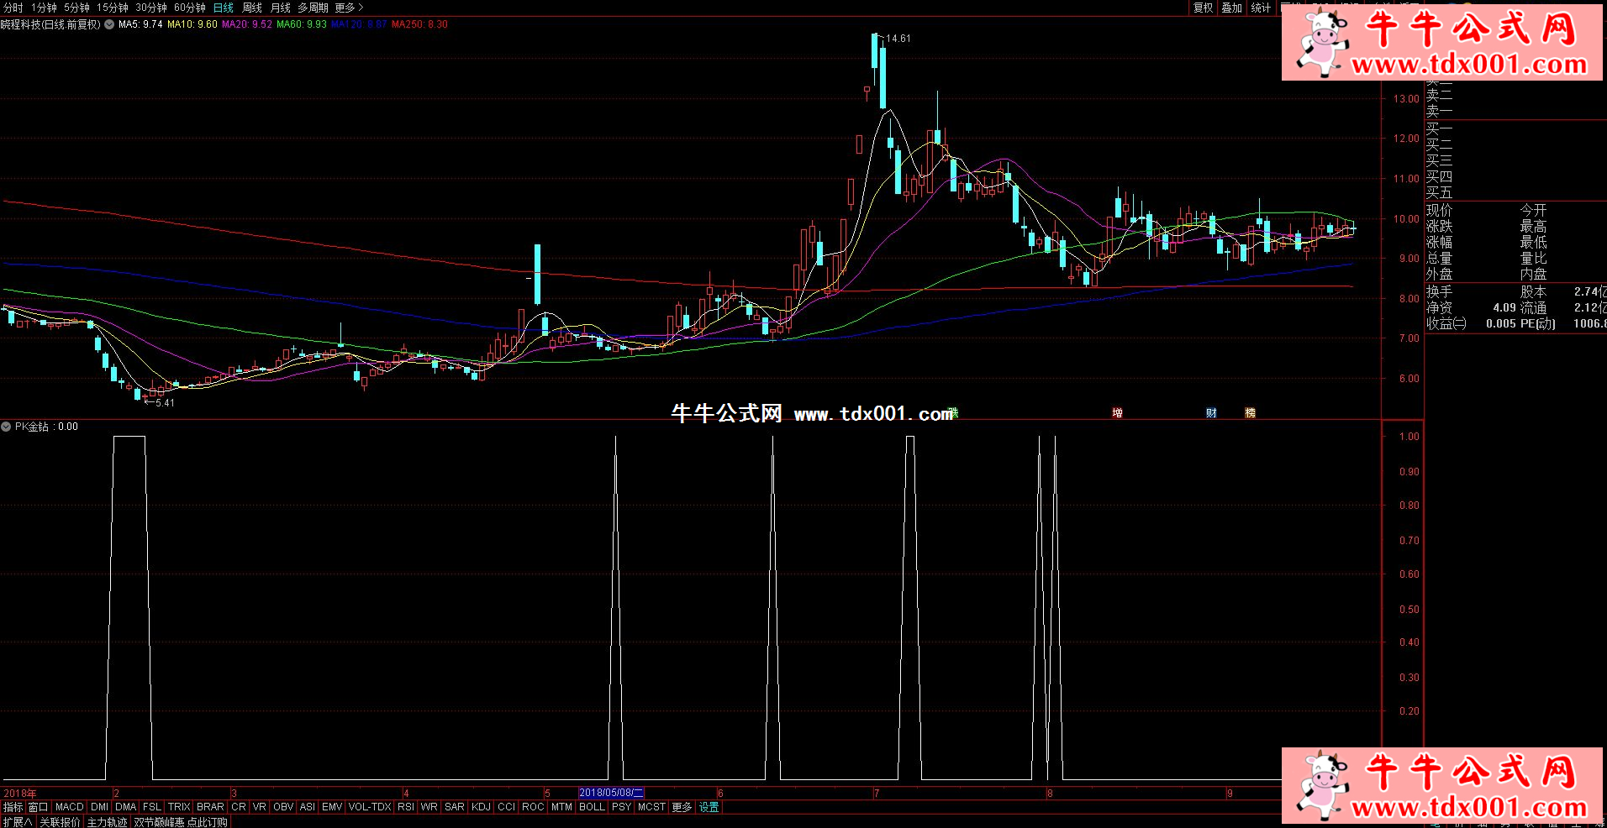This screenshot has height=828, width=1607.
Task: Click the MA20: 9.52 label
Action: [x=247, y=24]
